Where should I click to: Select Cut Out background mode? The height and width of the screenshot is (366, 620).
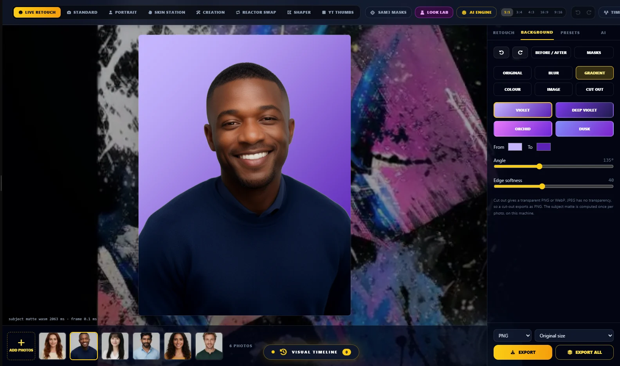click(x=595, y=89)
